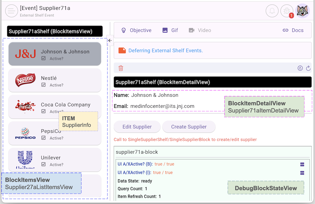This screenshot has height=204, width=315.
Task: Switch to the Gif tab
Action: [x=170, y=30]
